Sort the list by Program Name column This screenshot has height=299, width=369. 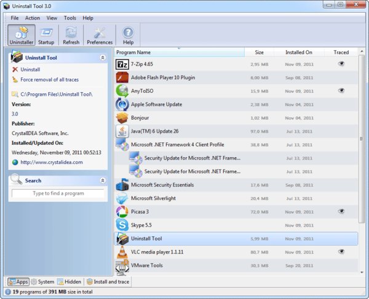178,52
